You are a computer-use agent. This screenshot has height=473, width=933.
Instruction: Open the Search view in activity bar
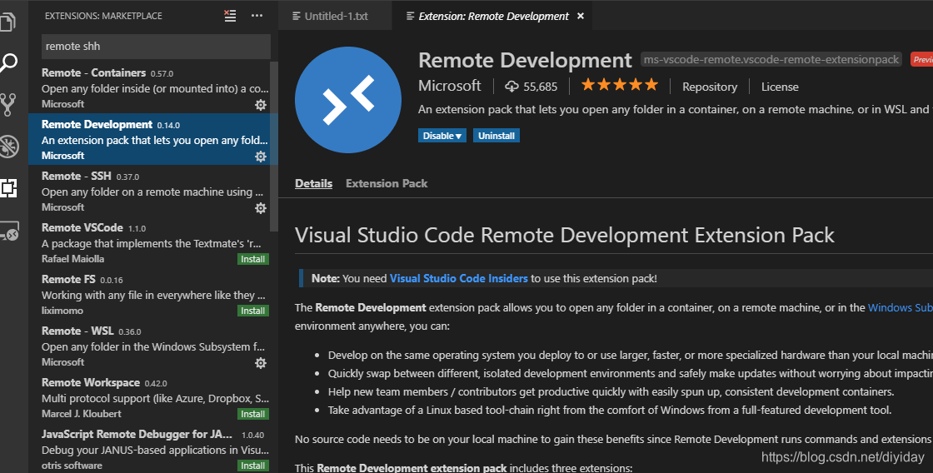coord(8,62)
